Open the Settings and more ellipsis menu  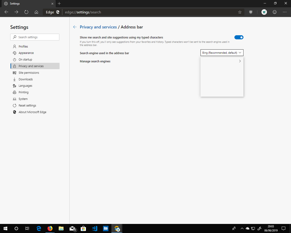tap(285, 12)
